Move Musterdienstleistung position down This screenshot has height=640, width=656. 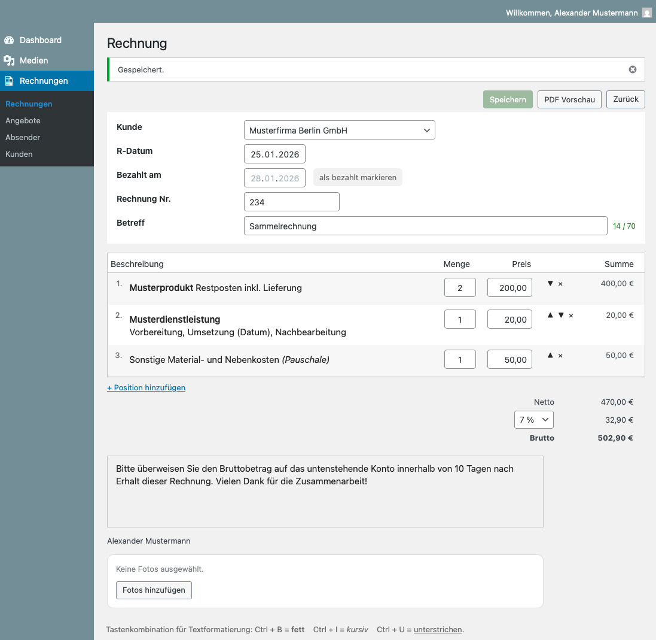coord(561,316)
